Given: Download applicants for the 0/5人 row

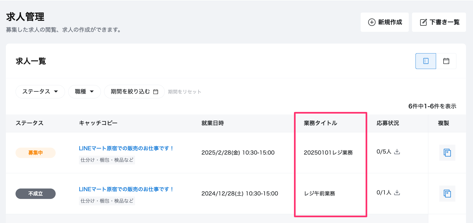Looking at the screenshot, I should (x=397, y=152).
